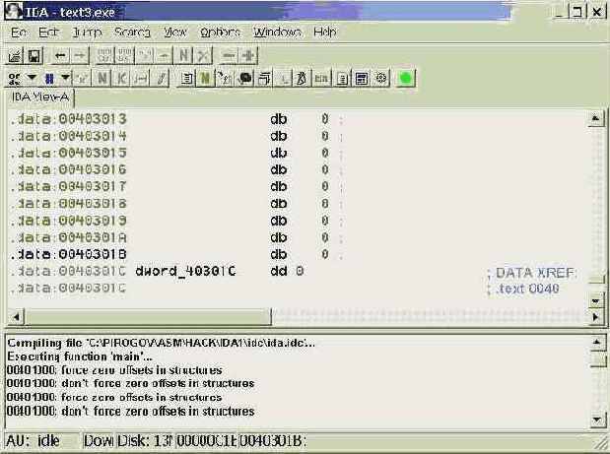
Task: Click the minus collapse toolbar icon
Action: pyautogui.click(x=229, y=56)
